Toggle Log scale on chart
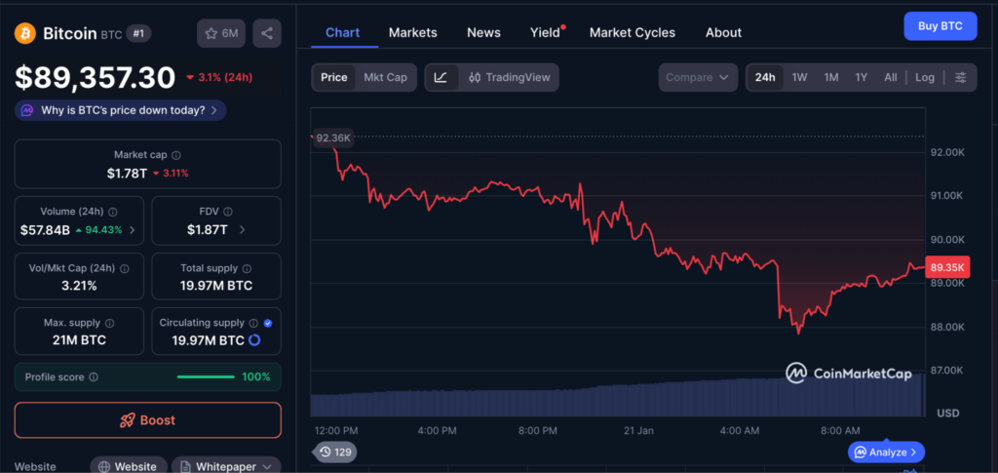Screen dimensions: 998x473 [x=924, y=77]
